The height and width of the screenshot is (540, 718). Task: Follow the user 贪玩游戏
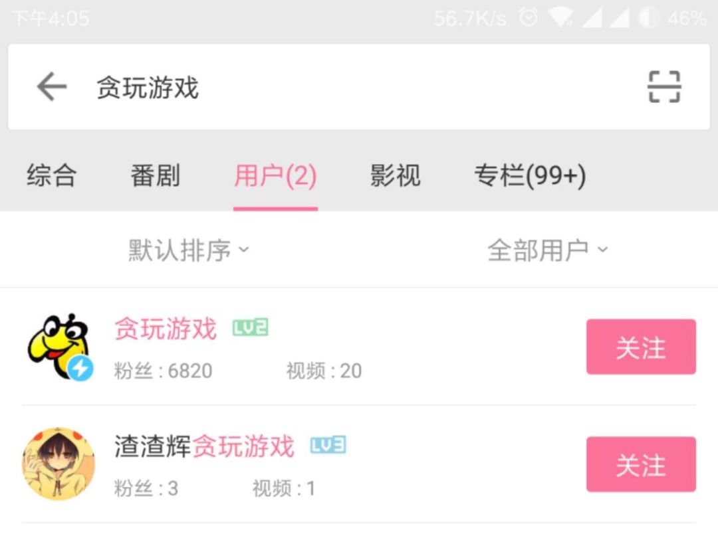(641, 347)
